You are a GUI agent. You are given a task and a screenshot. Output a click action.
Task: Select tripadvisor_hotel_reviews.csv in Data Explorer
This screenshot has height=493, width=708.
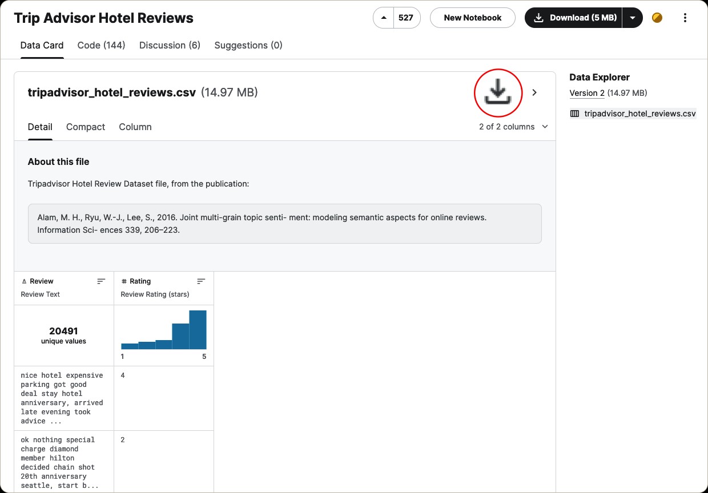(x=640, y=114)
